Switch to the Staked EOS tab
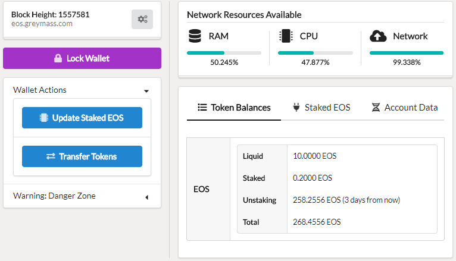456x261 pixels. [x=321, y=108]
